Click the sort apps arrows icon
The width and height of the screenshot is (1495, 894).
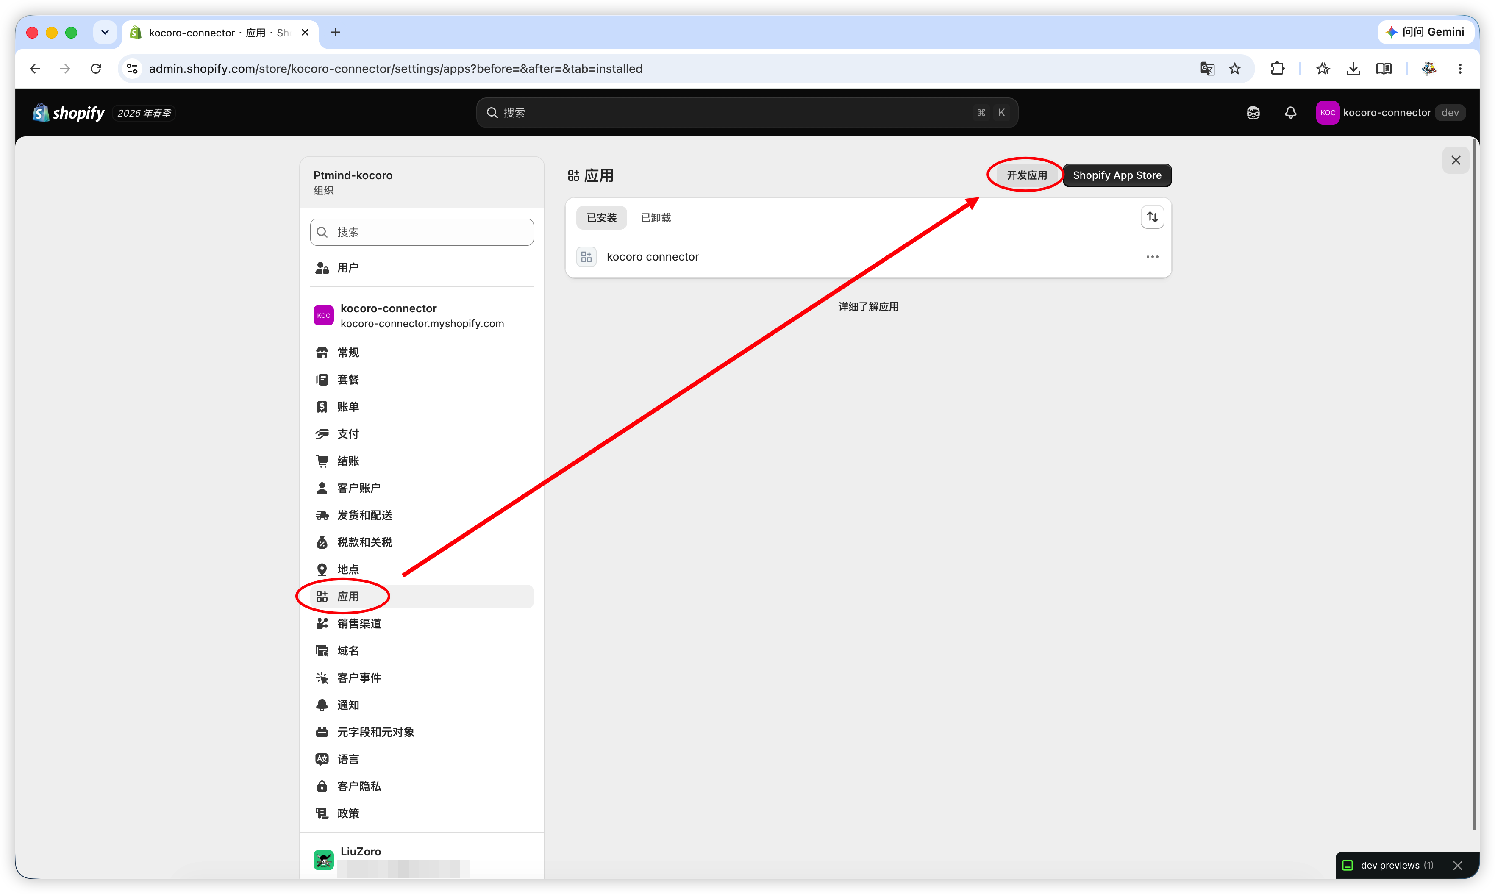tap(1152, 217)
